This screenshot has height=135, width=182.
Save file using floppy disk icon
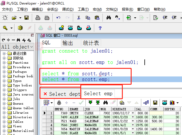(26, 18)
